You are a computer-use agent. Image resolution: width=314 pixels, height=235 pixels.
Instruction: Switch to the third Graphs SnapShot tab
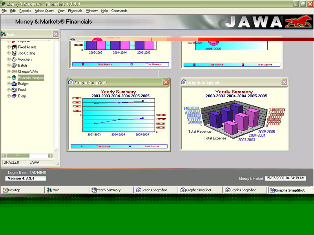coord(245,190)
